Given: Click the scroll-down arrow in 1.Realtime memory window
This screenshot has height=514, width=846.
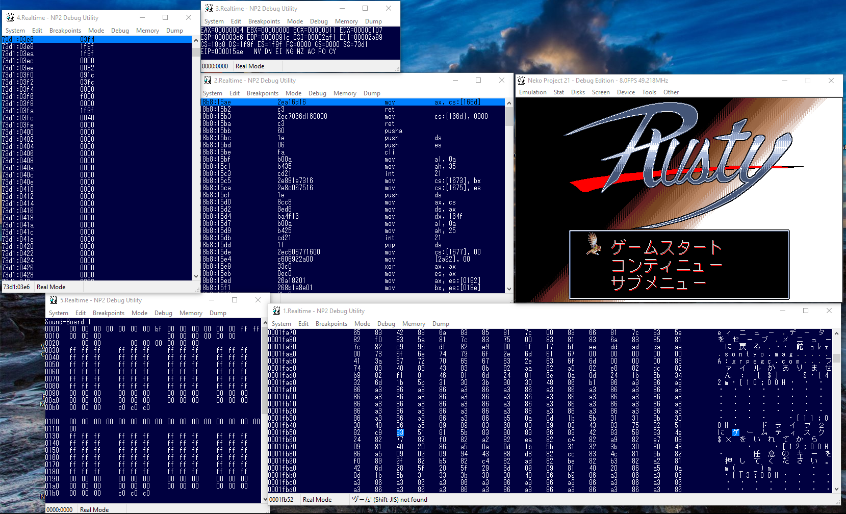Looking at the screenshot, I should pos(836,489).
